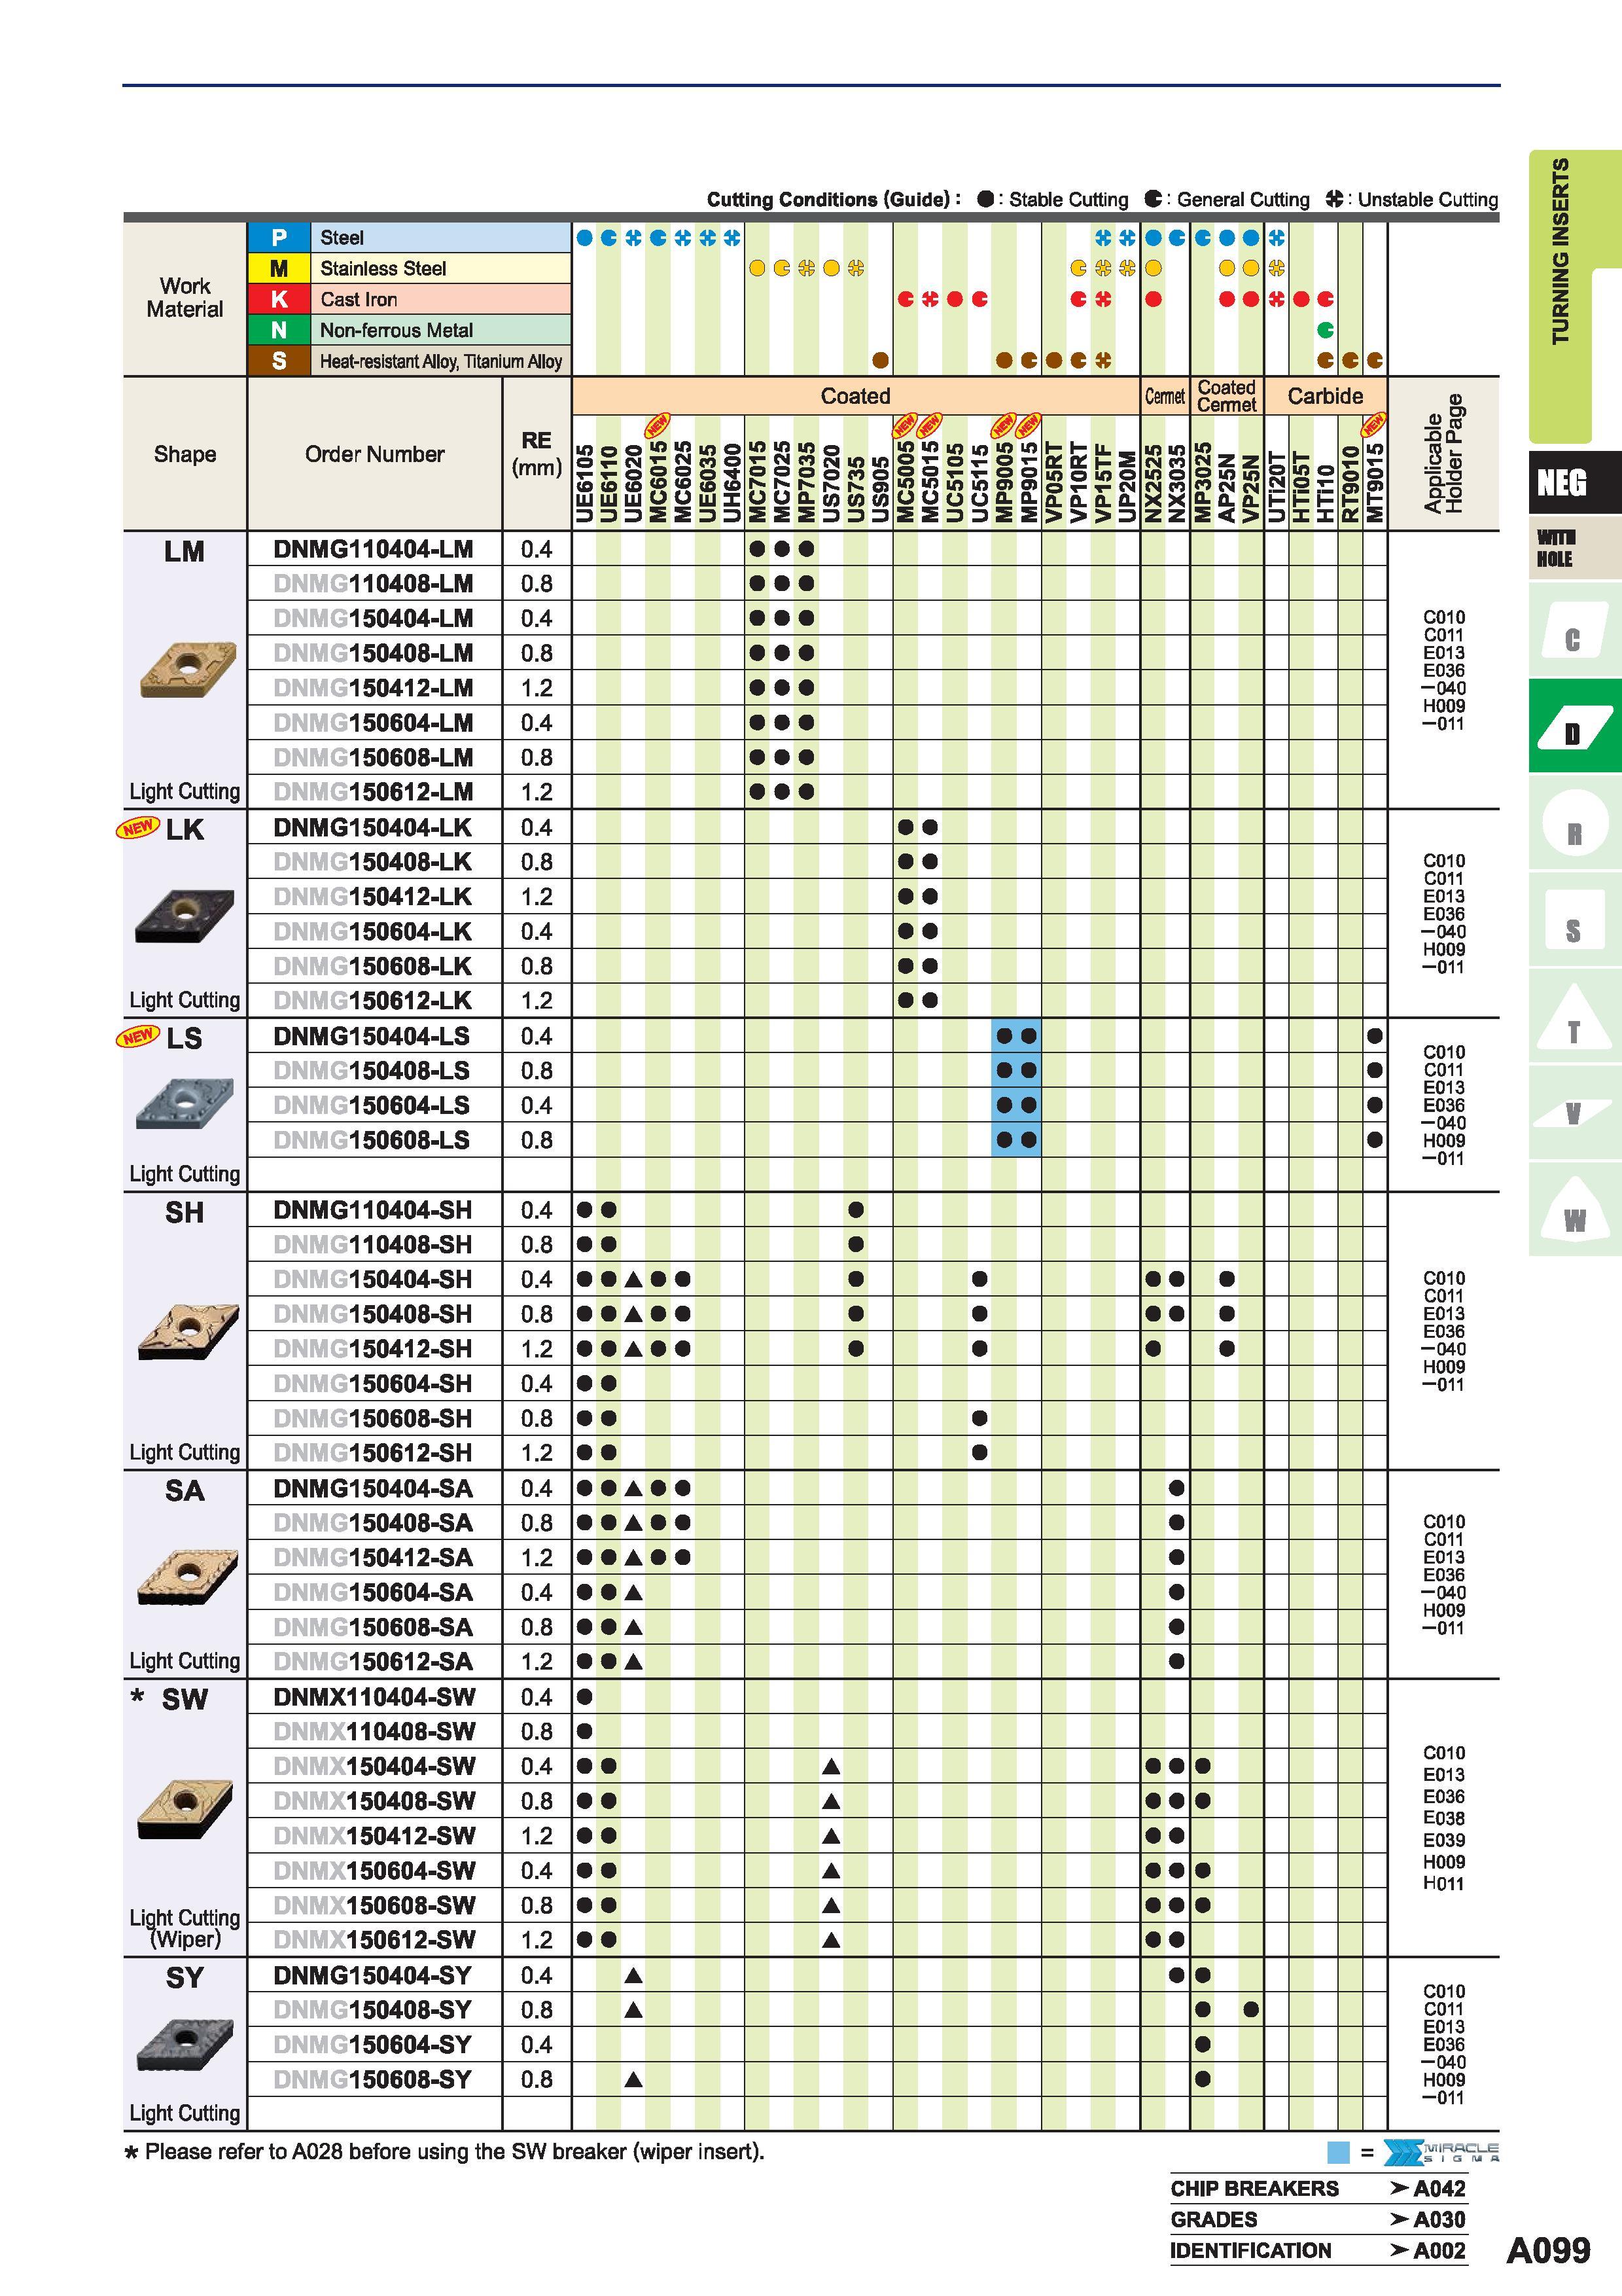The width and height of the screenshot is (1622, 2296).
Task: Click the red K cast iron label
Action: (x=279, y=299)
